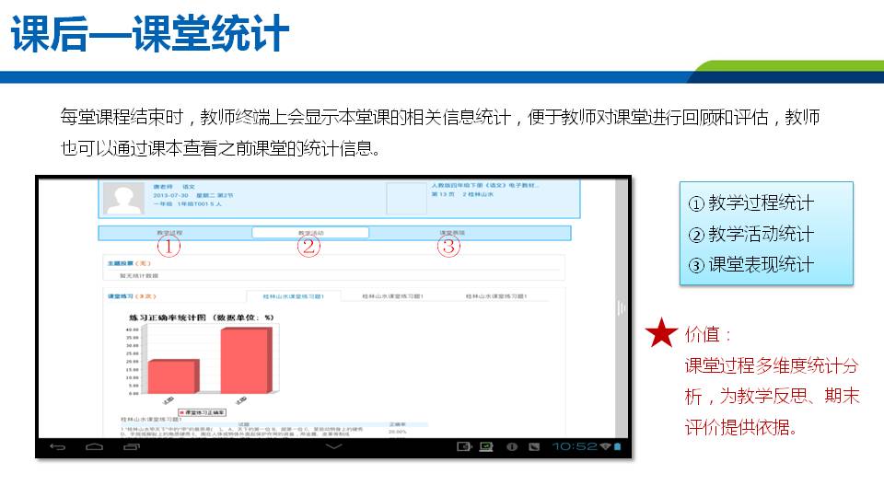Switch to the 教学活动 tab
Viewport: 884px width, 497px height.
[x=310, y=233]
